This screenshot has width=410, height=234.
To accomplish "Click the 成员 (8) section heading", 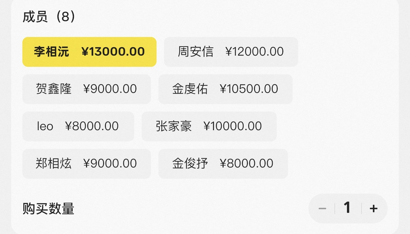I will 49,17.
